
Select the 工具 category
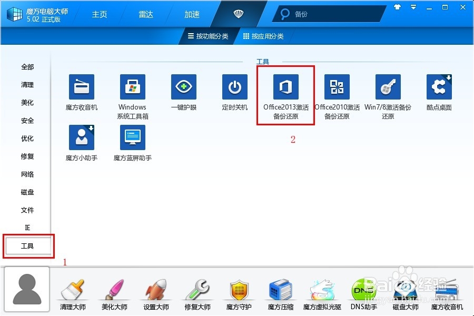28,246
